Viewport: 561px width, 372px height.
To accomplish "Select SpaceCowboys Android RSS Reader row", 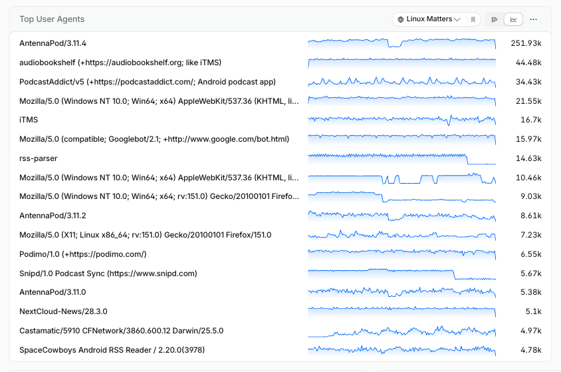I will pos(280,350).
